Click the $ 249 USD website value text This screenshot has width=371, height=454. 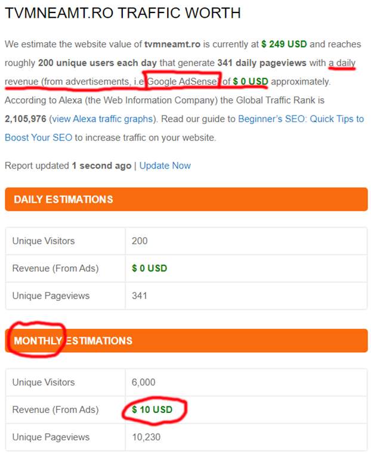coord(284,44)
